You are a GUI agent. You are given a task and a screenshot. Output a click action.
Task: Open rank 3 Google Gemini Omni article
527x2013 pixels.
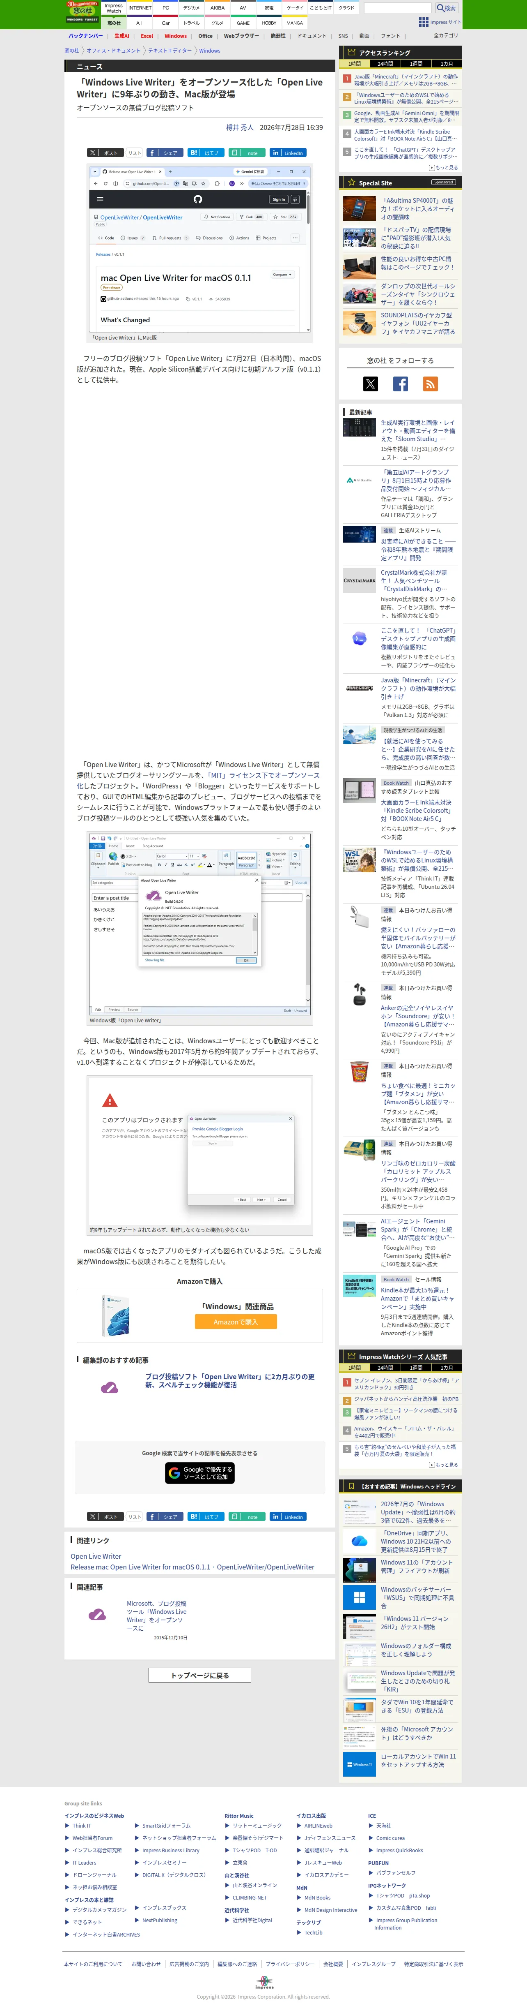pos(406,116)
